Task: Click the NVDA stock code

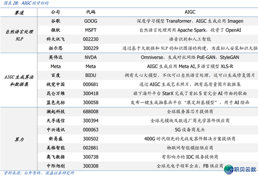Action: (x=90, y=57)
